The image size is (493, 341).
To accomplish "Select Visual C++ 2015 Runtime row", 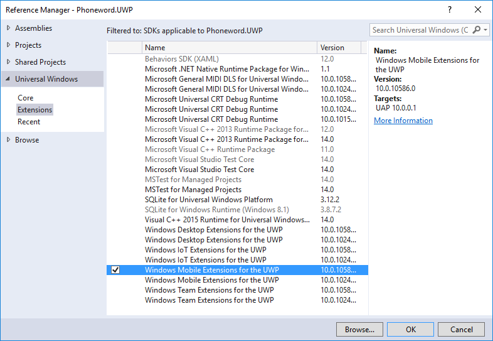I will coord(227,220).
